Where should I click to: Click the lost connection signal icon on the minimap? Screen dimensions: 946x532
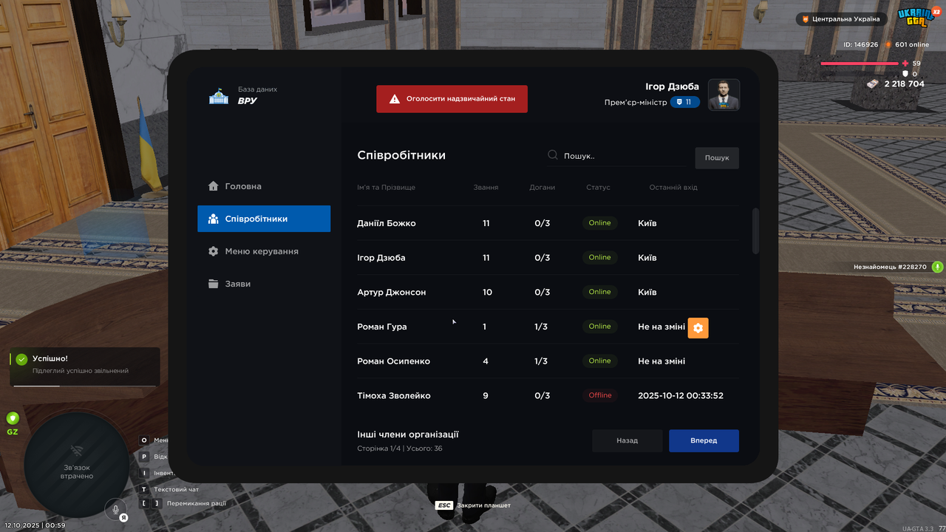pyautogui.click(x=76, y=450)
